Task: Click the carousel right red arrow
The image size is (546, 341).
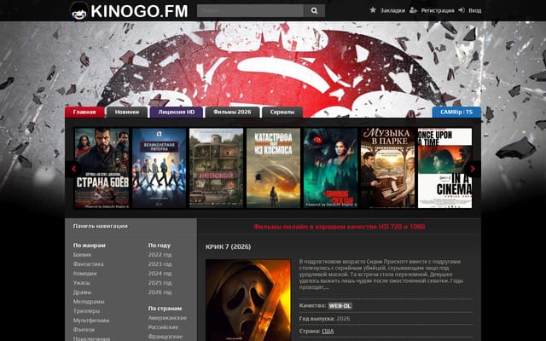Action: pyautogui.click(x=473, y=169)
